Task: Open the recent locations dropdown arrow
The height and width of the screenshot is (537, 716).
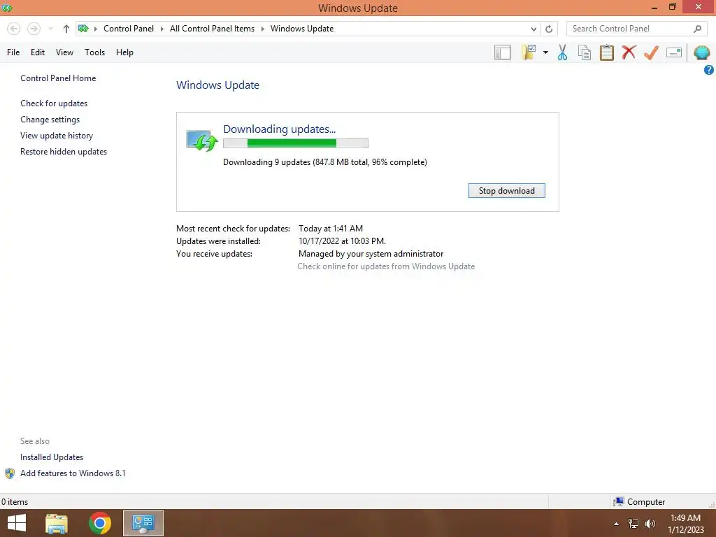Action: 50,29
